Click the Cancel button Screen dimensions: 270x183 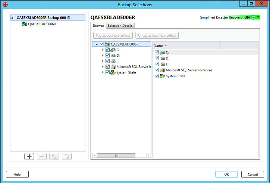pos(252,174)
